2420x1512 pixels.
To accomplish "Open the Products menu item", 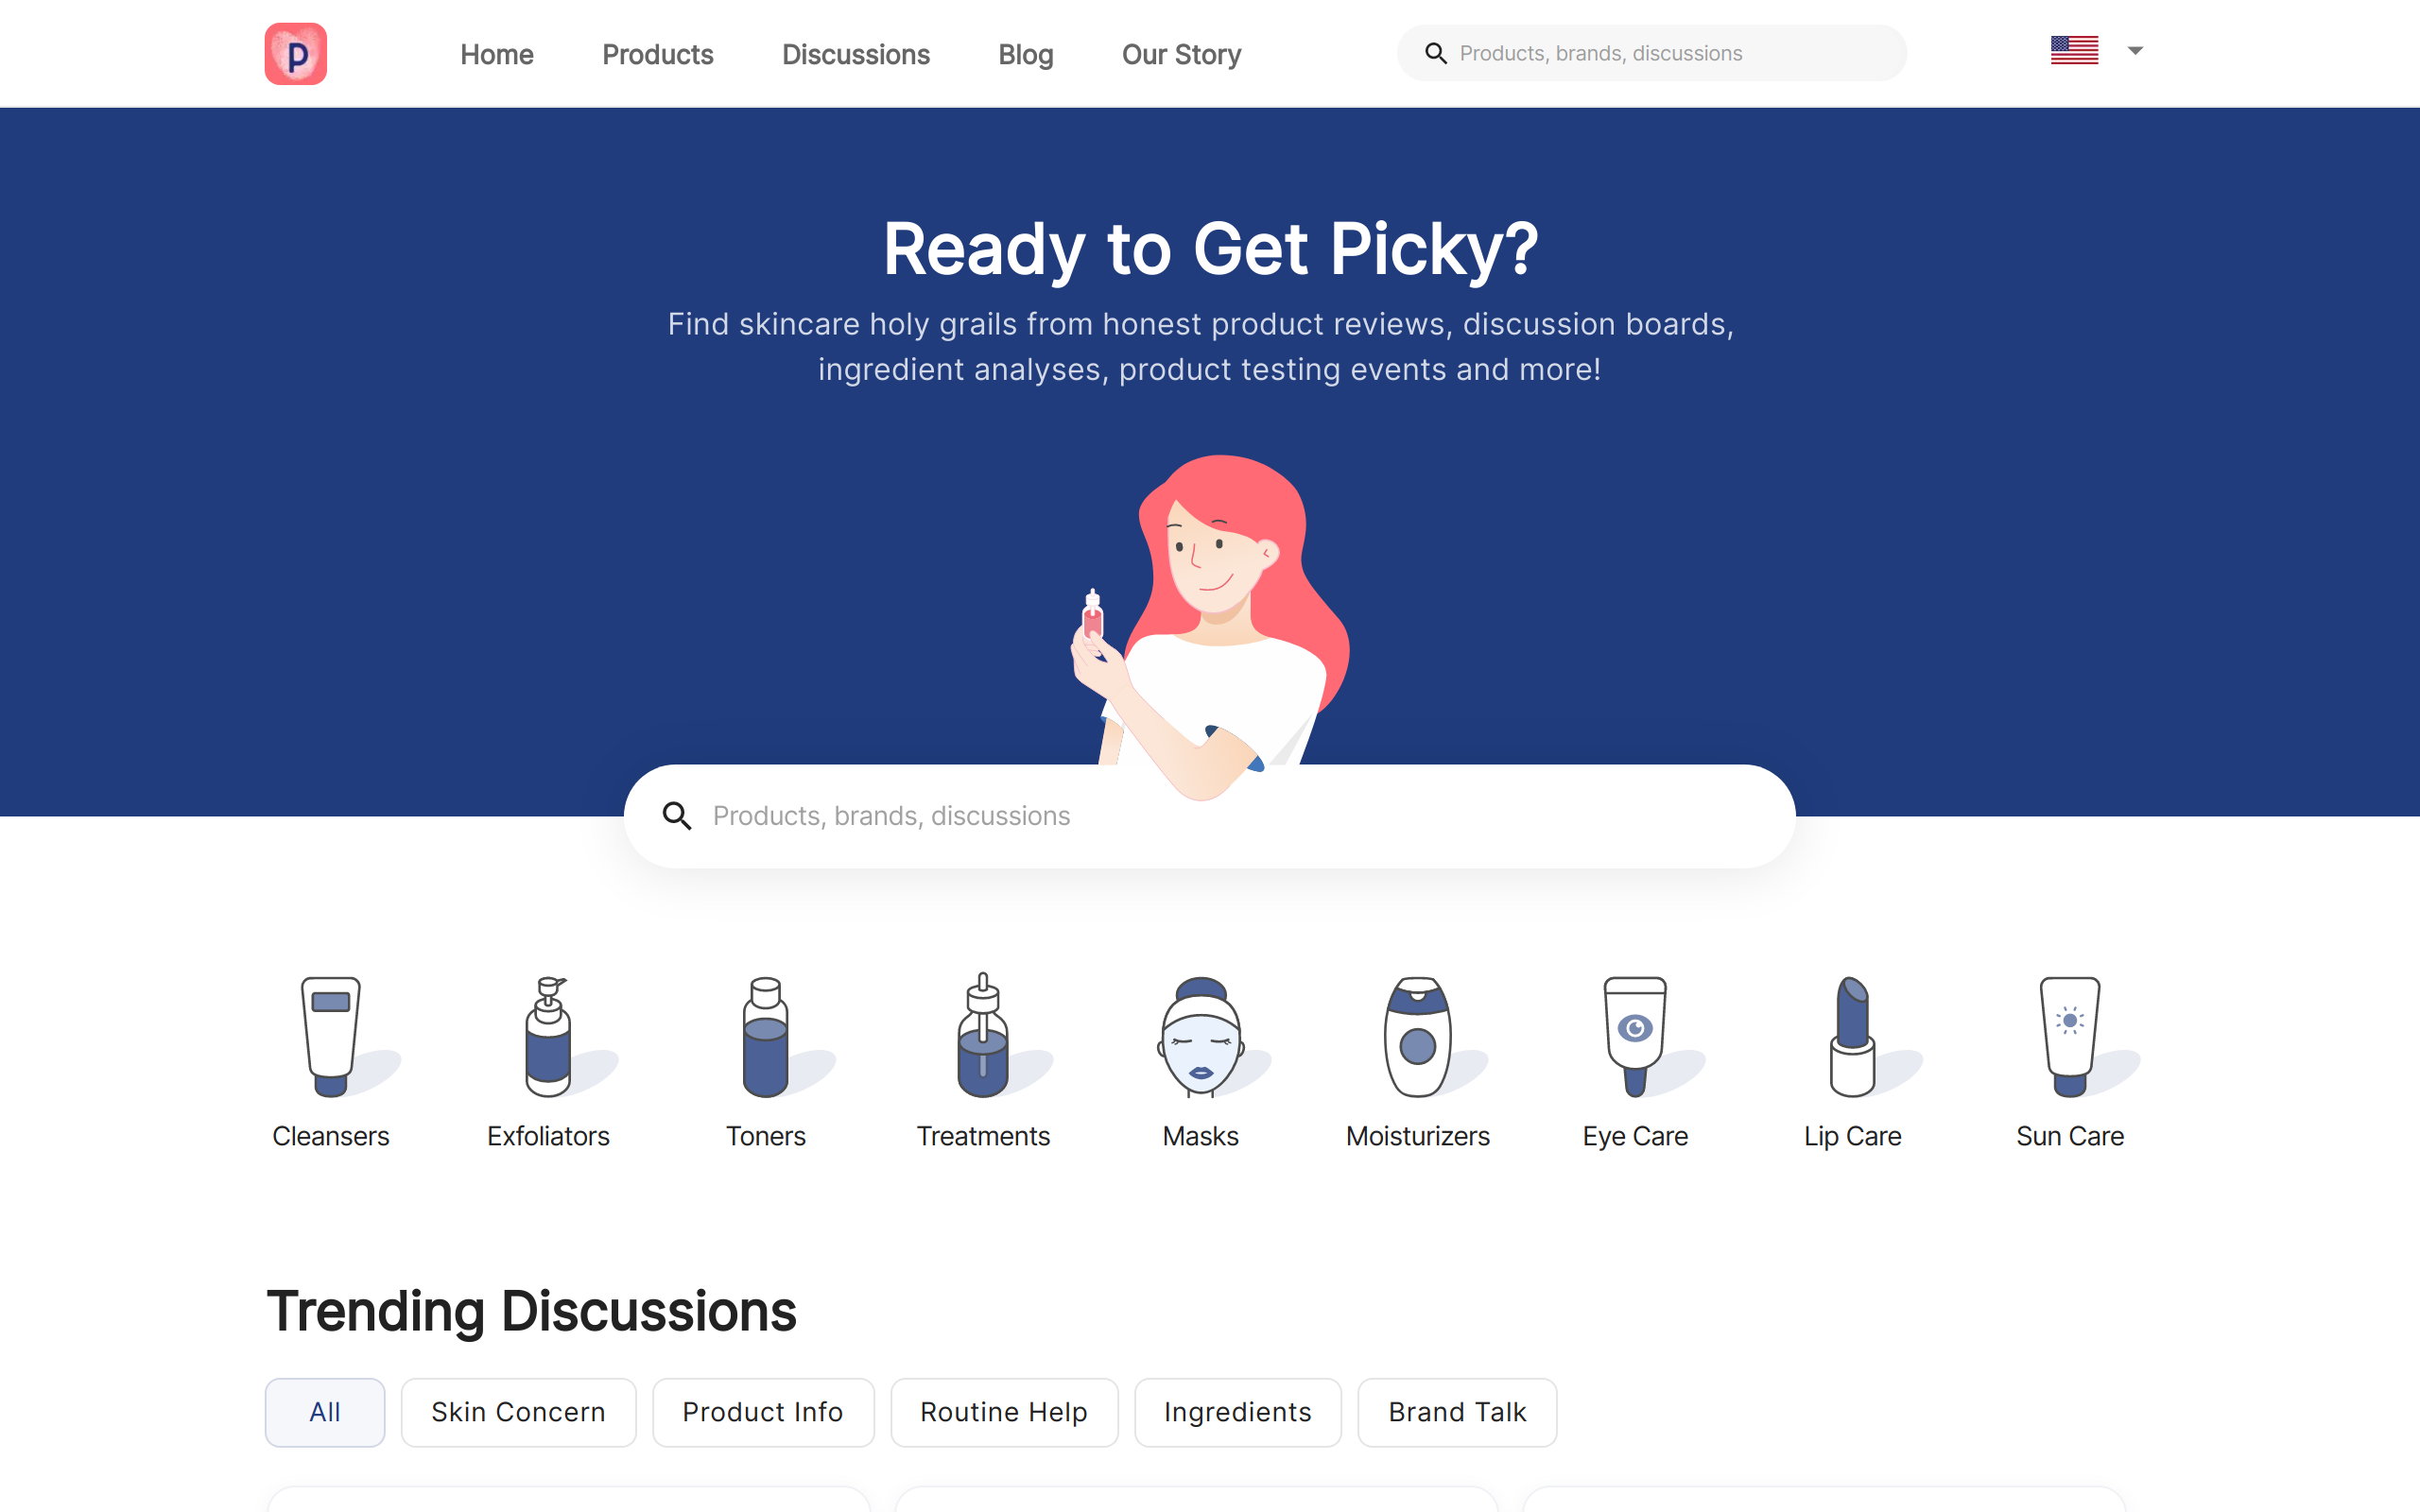I will point(657,54).
